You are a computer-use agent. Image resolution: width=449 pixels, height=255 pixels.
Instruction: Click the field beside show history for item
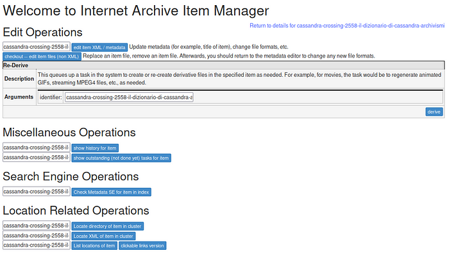[x=37, y=148]
